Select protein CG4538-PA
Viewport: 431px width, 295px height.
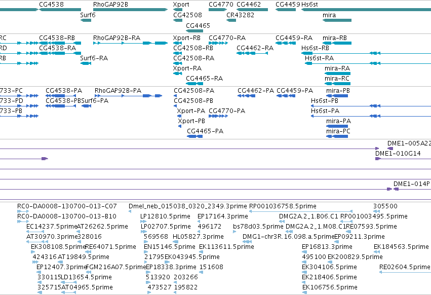64,91
